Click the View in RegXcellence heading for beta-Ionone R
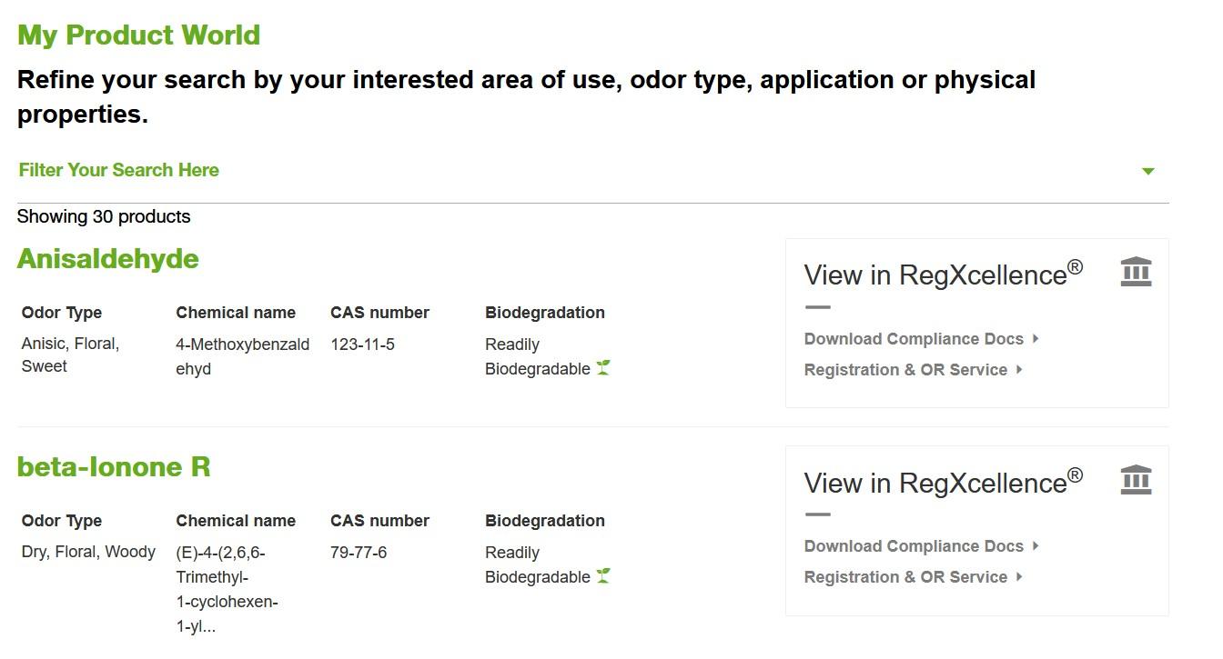Image resolution: width=1223 pixels, height=659 pixels. coord(944,483)
